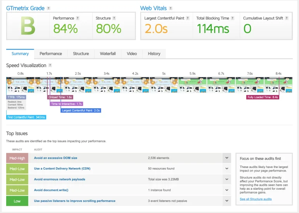299x213 pixels.
Task: Click the 8.4s filmstrip frame
Action: pyautogui.click(x=278, y=85)
